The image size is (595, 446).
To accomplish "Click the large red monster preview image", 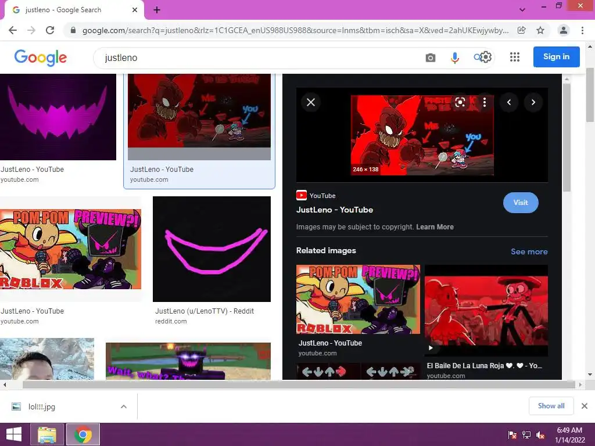I will (422, 135).
